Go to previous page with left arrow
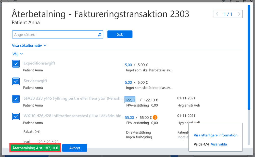This screenshot has height=157, width=255. 217,14
